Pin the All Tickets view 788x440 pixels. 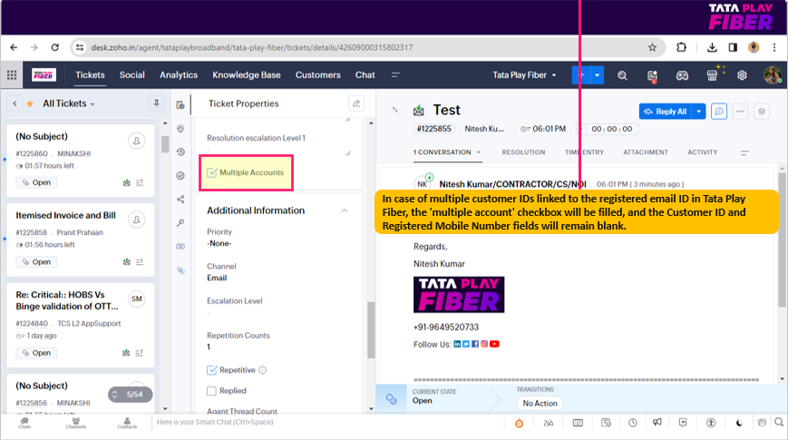156,103
